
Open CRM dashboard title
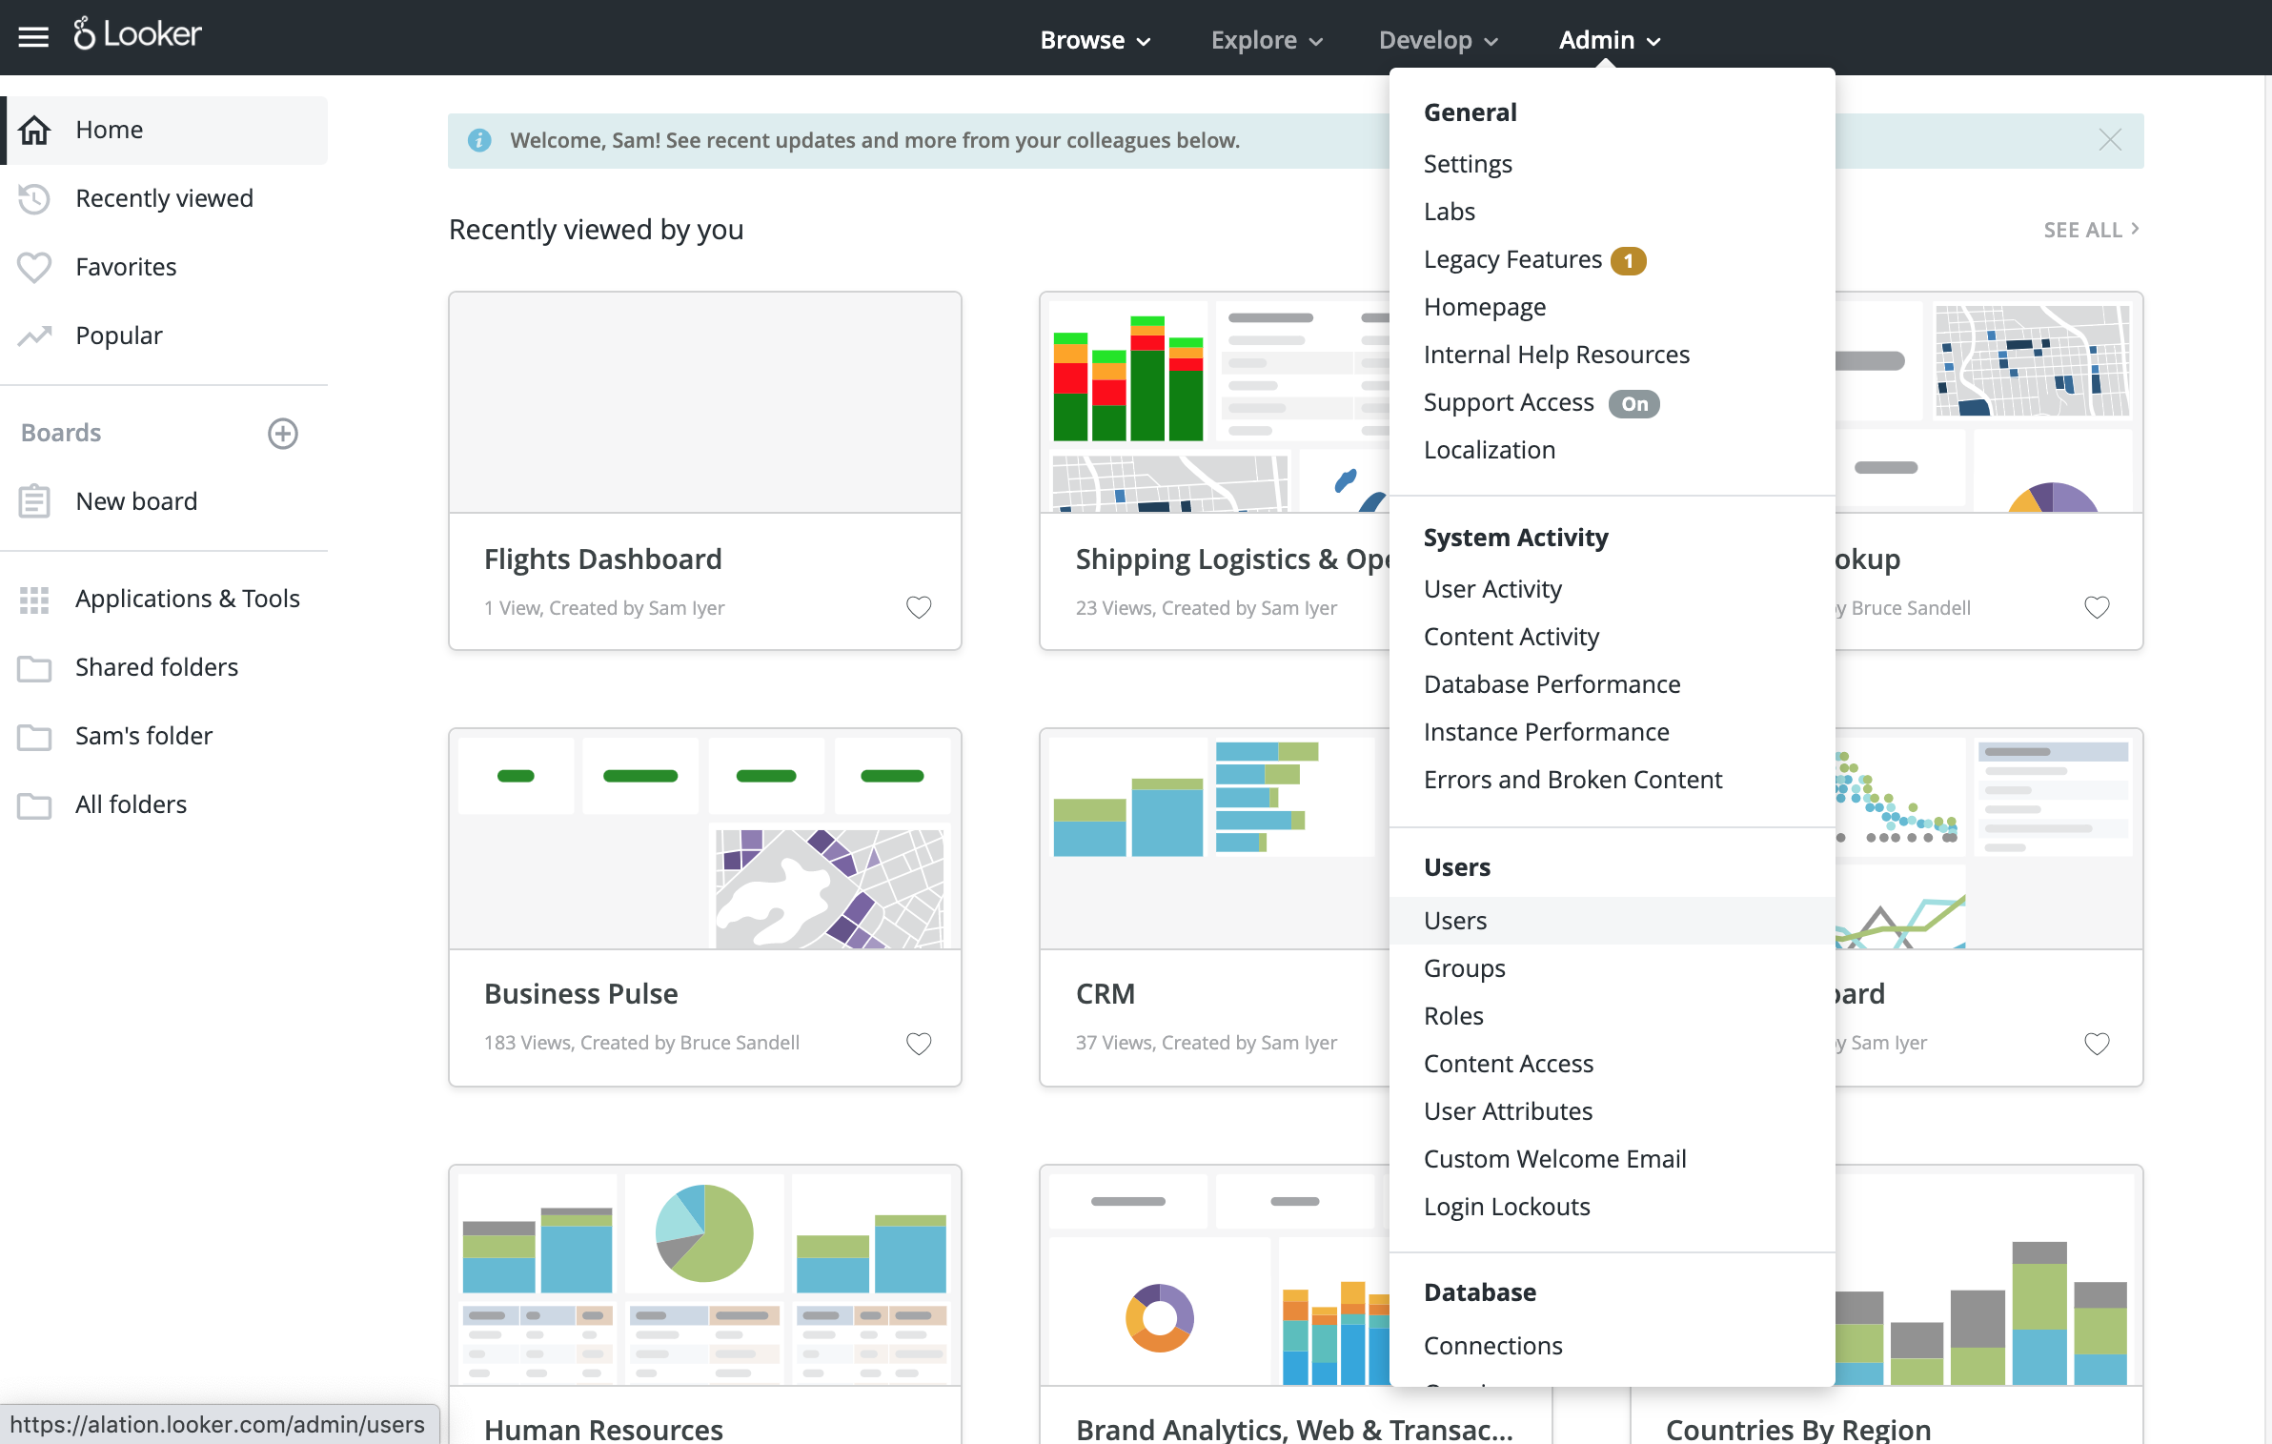(x=1106, y=994)
